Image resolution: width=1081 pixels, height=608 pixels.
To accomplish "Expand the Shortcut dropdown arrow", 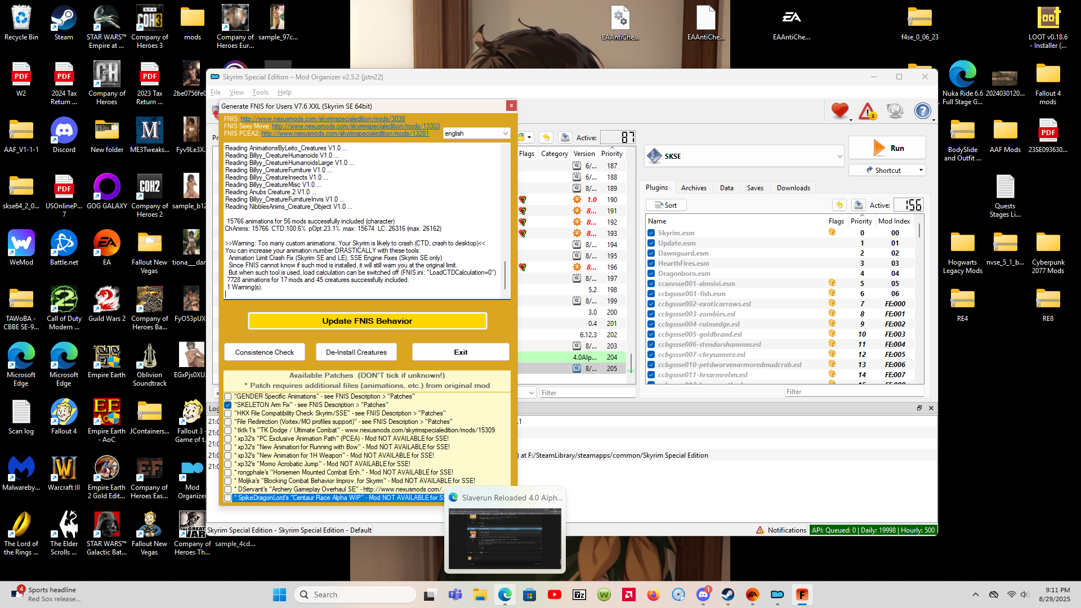I will [x=921, y=170].
